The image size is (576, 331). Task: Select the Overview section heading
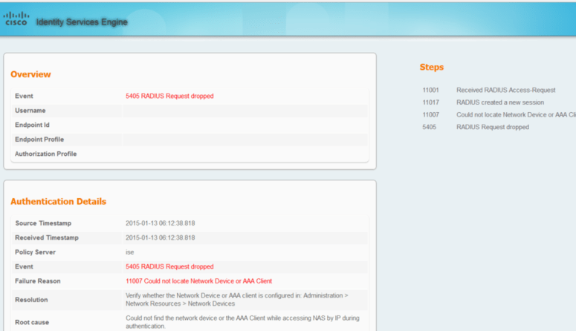coord(30,74)
